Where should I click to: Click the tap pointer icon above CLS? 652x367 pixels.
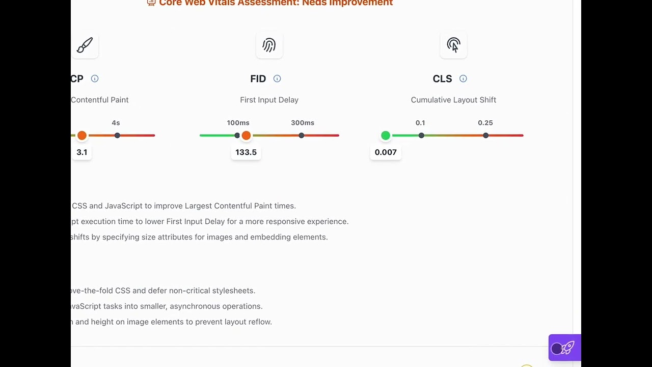point(453,45)
